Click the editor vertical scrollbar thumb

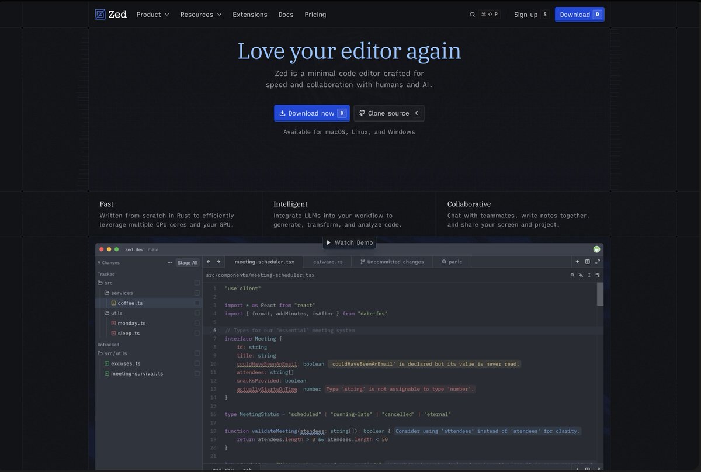pos(600,294)
